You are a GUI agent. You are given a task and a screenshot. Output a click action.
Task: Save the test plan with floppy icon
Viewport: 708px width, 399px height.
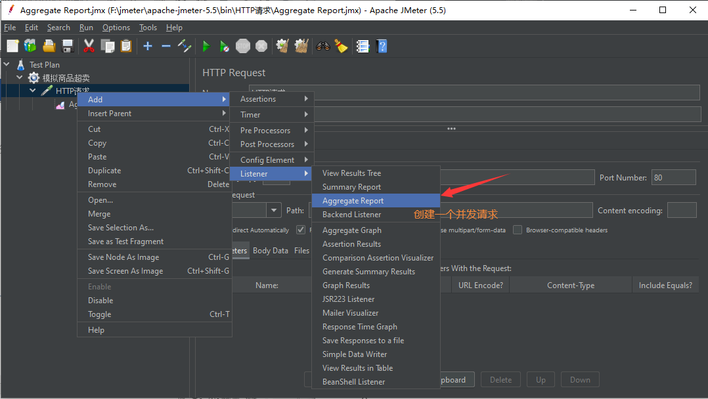pyautogui.click(x=67, y=46)
